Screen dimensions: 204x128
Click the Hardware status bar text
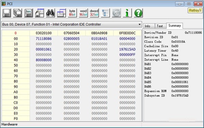tap(10, 124)
